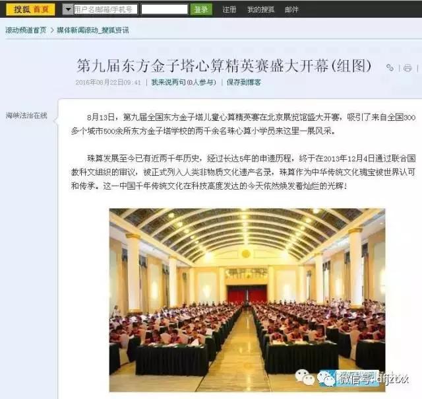This screenshot has height=399, width=422.
Task: Open 邮件 in the top navigation
Action: point(291,9)
